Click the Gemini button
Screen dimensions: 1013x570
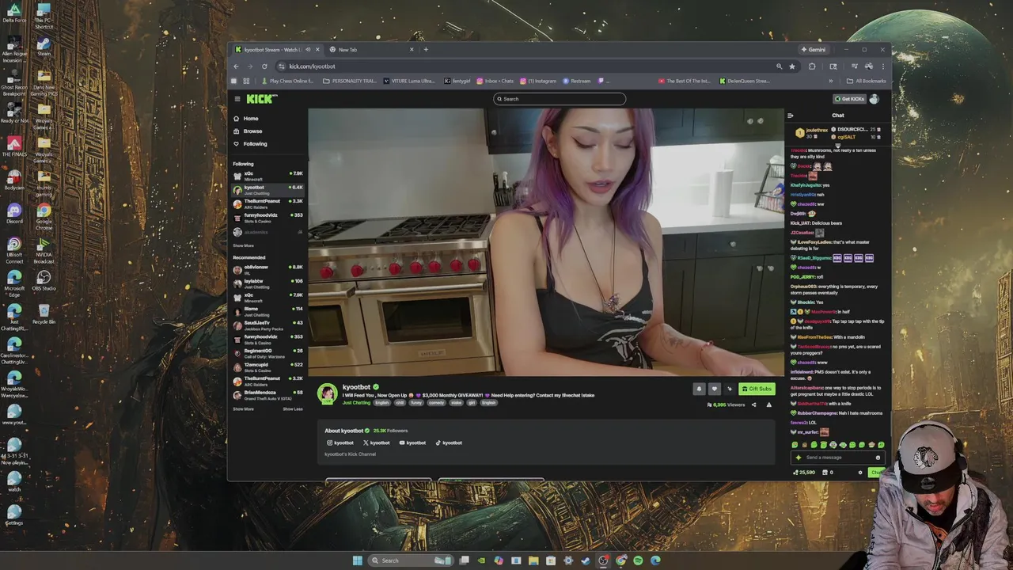tap(814, 49)
